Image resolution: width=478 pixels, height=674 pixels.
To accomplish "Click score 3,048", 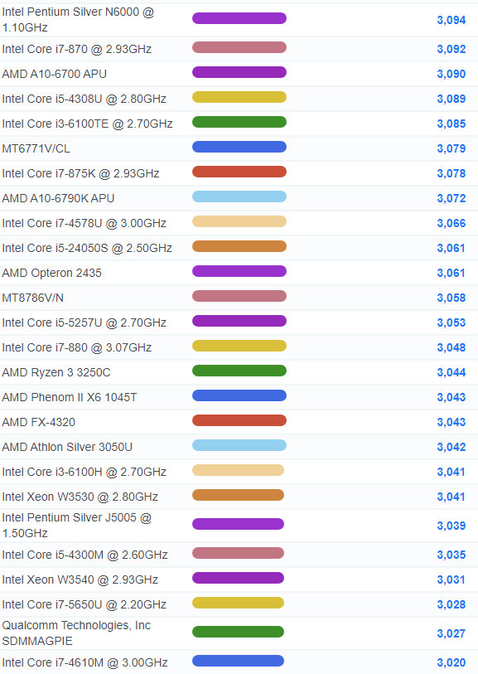I will point(451,347).
